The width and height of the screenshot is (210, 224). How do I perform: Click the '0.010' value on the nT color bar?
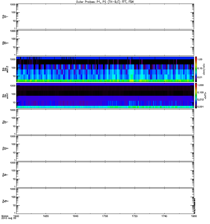click(x=200, y=100)
